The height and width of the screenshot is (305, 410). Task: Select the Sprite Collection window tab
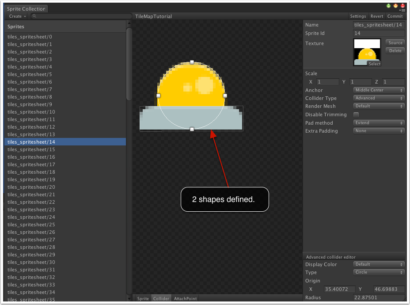26,9
